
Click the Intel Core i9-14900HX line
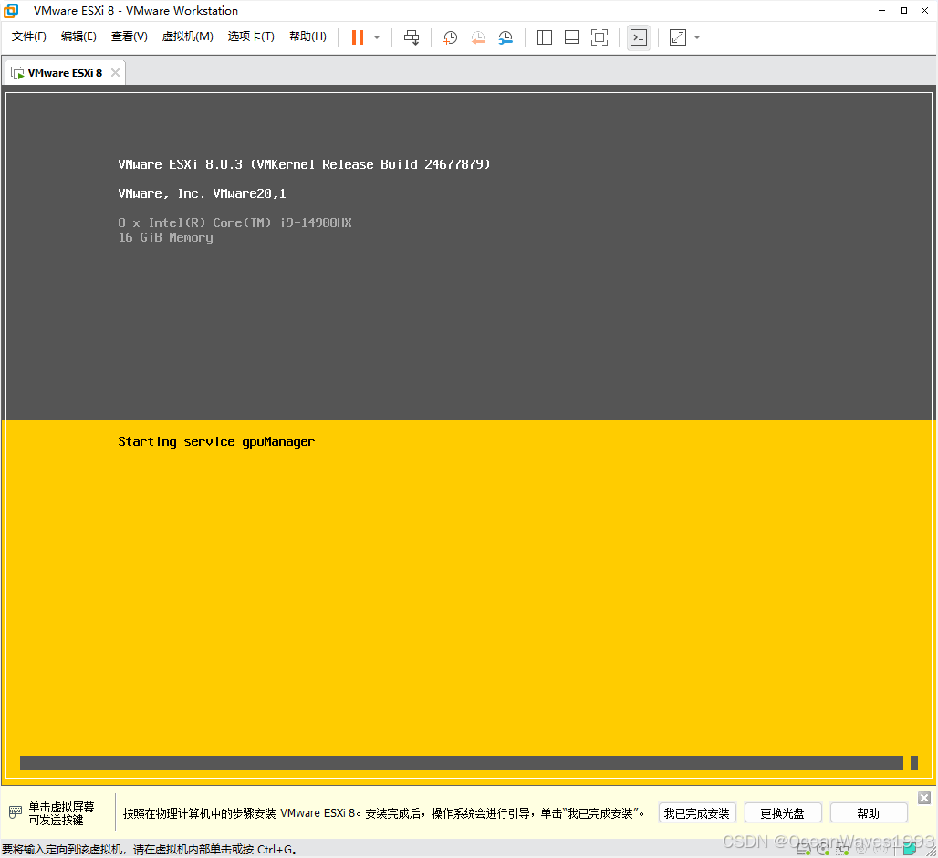[235, 222]
